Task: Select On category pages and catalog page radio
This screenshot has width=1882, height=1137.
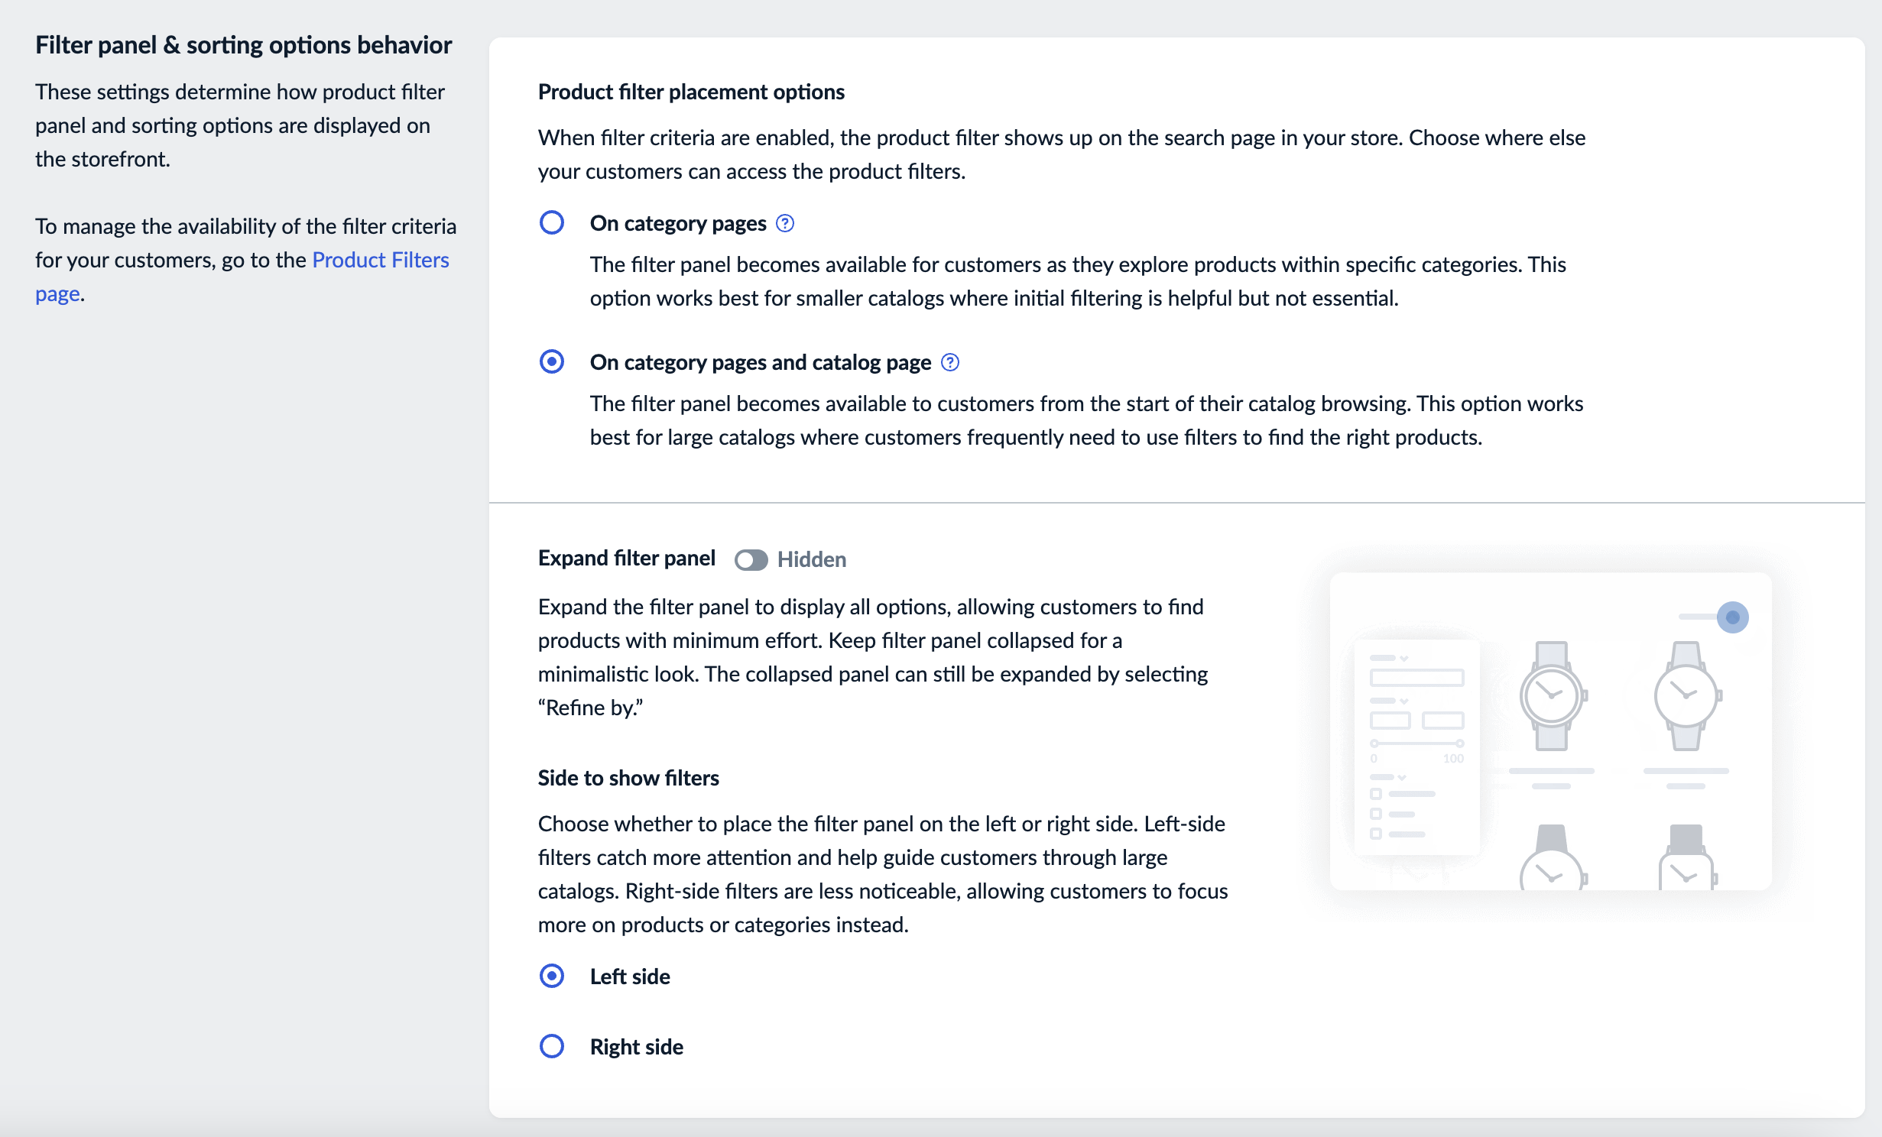Action: coord(552,362)
